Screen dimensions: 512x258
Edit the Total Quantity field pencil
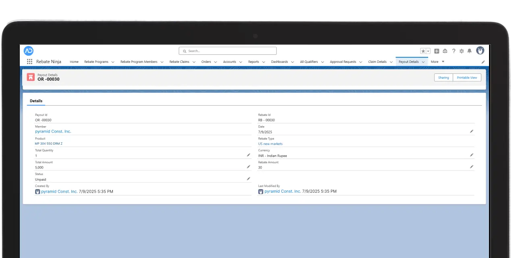click(x=248, y=155)
